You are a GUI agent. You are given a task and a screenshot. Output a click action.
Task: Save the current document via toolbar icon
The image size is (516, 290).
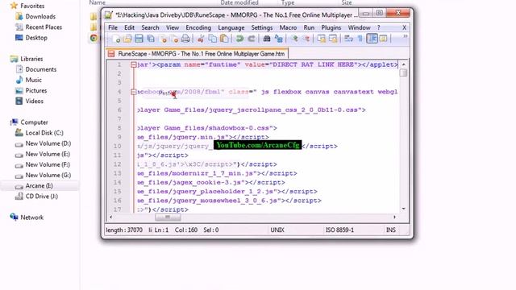click(x=139, y=39)
